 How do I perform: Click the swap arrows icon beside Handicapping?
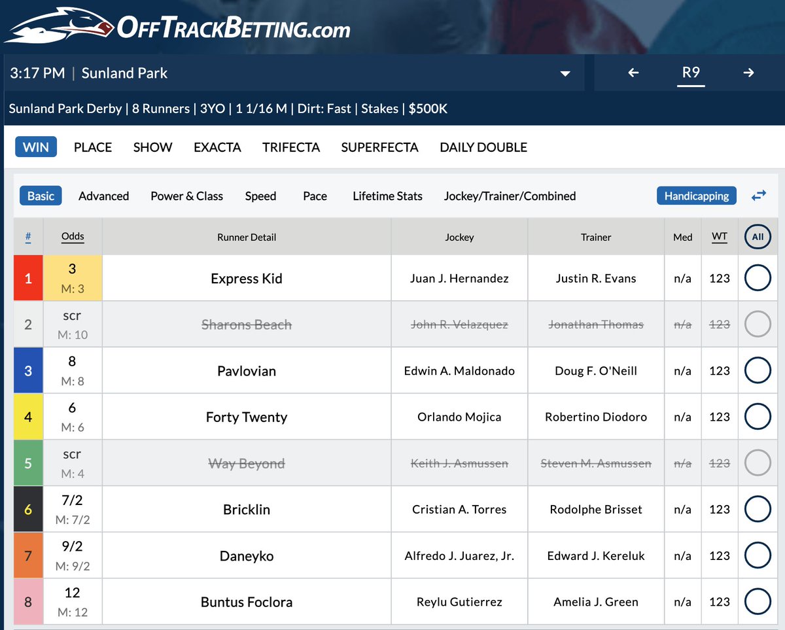coord(758,196)
